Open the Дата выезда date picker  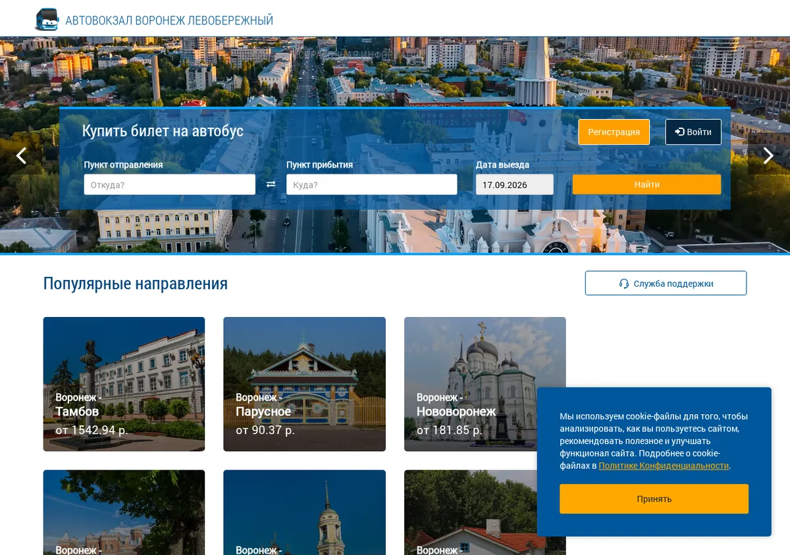[x=514, y=185]
